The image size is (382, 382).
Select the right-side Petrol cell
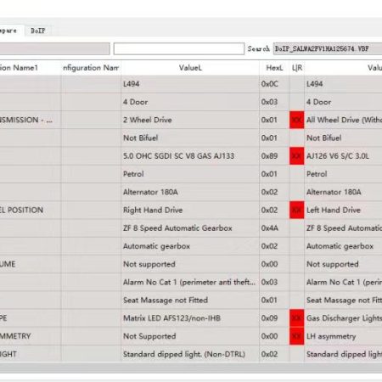[343, 174]
